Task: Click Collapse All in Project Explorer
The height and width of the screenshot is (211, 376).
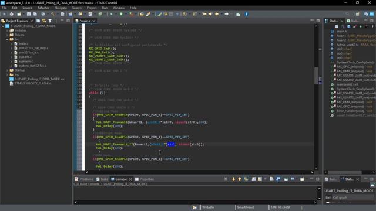Action: [38, 21]
